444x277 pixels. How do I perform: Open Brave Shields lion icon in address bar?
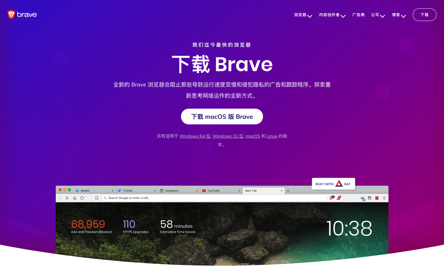tap(332, 198)
